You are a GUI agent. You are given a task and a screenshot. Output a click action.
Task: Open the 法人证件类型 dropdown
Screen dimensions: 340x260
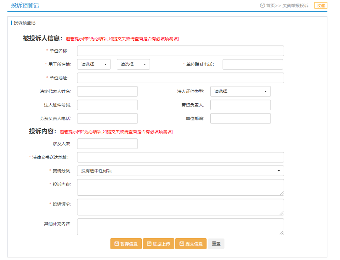click(x=240, y=91)
